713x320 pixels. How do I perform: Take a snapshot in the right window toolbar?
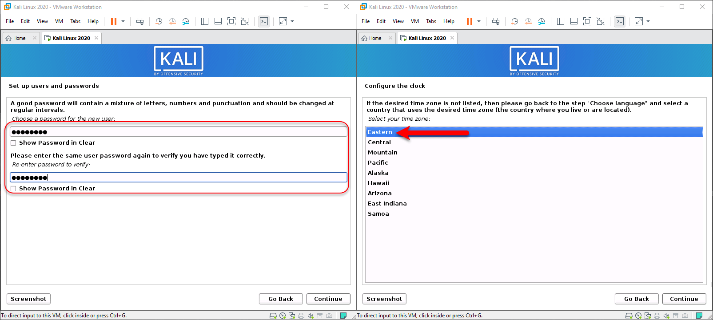point(515,21)
